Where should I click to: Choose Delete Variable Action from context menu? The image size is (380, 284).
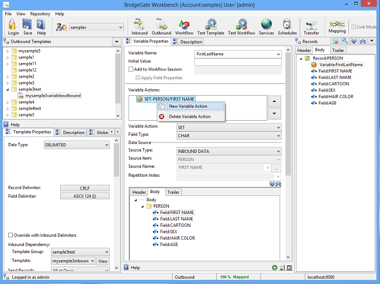tap(191, 117)
